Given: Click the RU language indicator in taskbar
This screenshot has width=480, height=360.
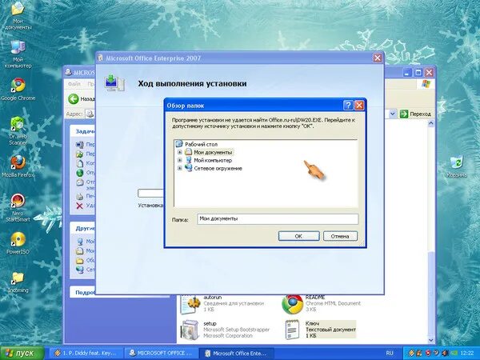Looking at the screenshot, I should (x=390, y=353).
